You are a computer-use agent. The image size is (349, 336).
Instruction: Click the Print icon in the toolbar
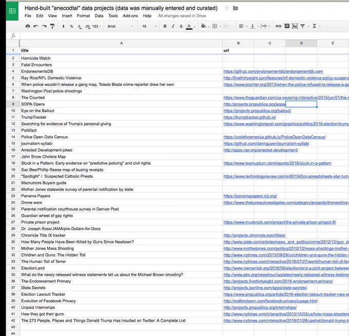click(x=28, y=26)
